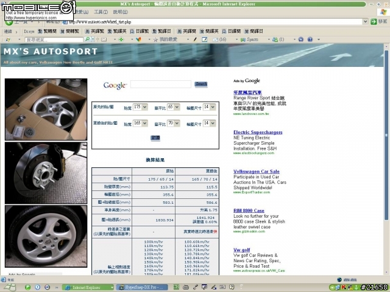Screen dimensions: 390x292
Task: Expand the 我的最愛 dropdown arrow on MSN toolbar
Action: pyautogui.click(x=188, y=40)
